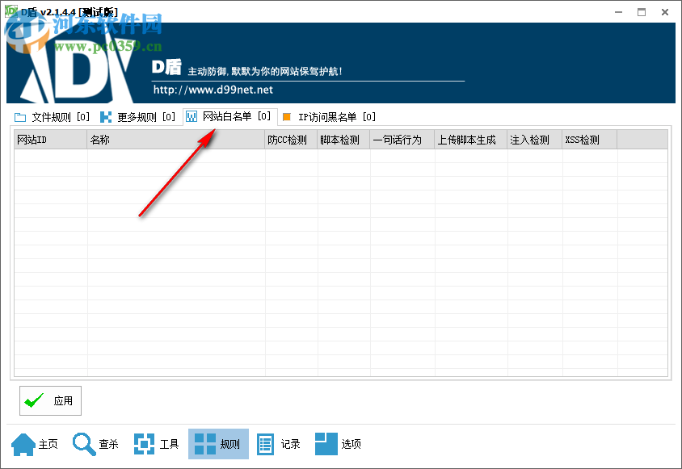Viewport: 682px width, 469px height.
Task: Select the 网站白名单 tab
Action: tap(230, 116)
